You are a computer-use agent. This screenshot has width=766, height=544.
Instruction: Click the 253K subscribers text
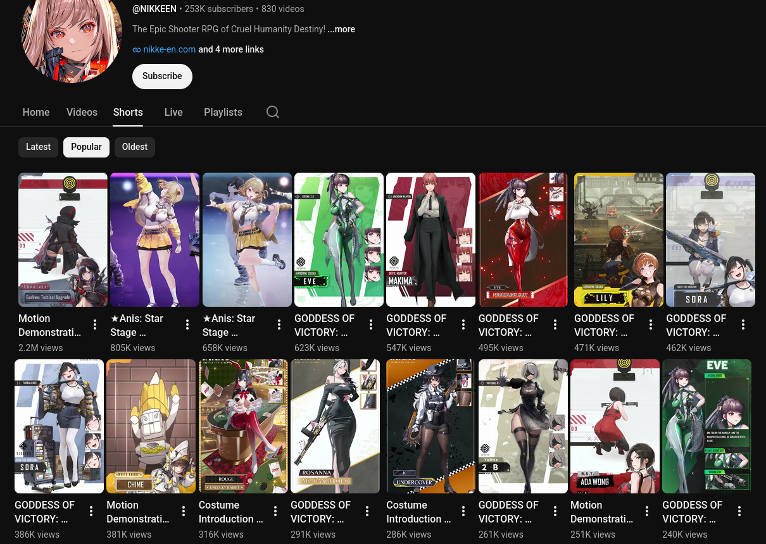click(219, 9)
